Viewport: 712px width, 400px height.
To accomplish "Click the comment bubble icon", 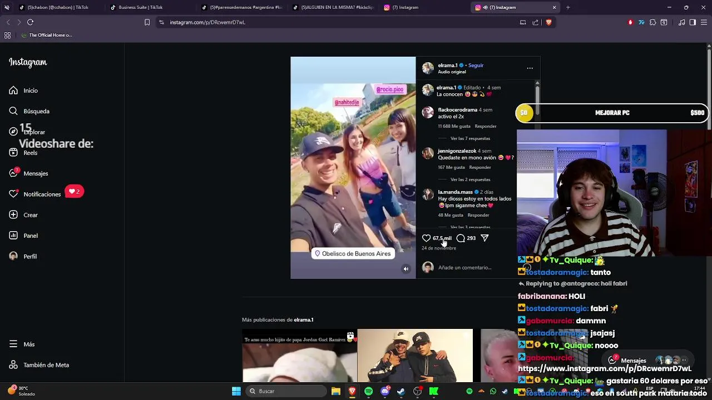I will (x=461, y=238).
